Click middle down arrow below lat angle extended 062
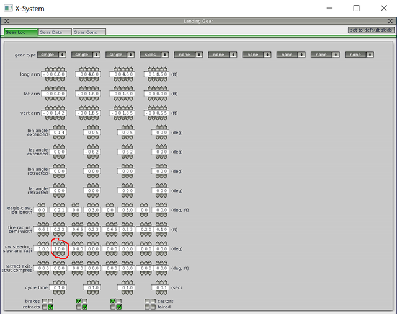Viewport: 397px width, 314px height. [x=127, y=157]
